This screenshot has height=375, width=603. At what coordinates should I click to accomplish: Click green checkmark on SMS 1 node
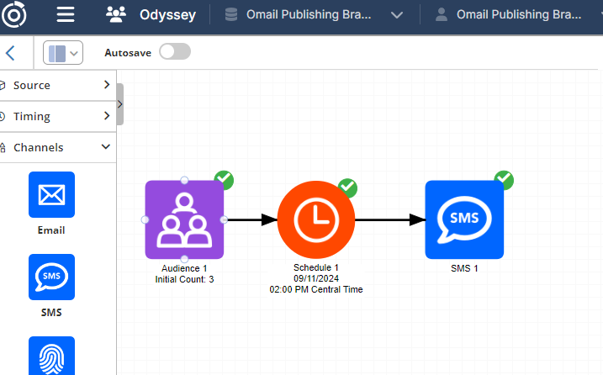click(504, 179)
